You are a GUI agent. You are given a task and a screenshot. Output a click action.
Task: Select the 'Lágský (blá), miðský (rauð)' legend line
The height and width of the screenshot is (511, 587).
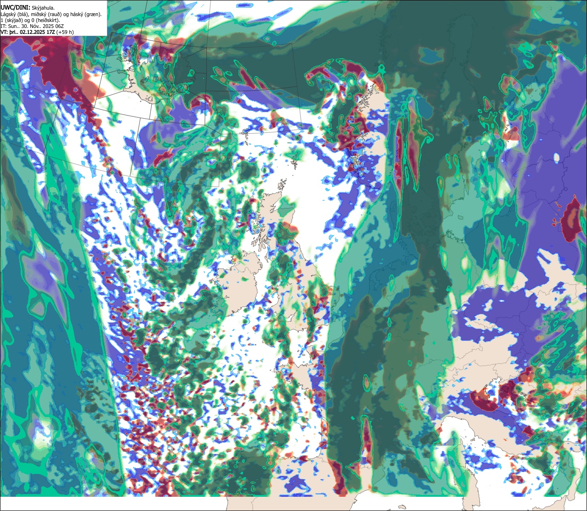[51, 14]
